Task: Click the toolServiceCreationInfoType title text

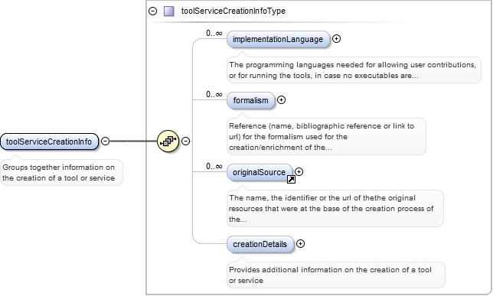Action: click(x=233, y=11)
